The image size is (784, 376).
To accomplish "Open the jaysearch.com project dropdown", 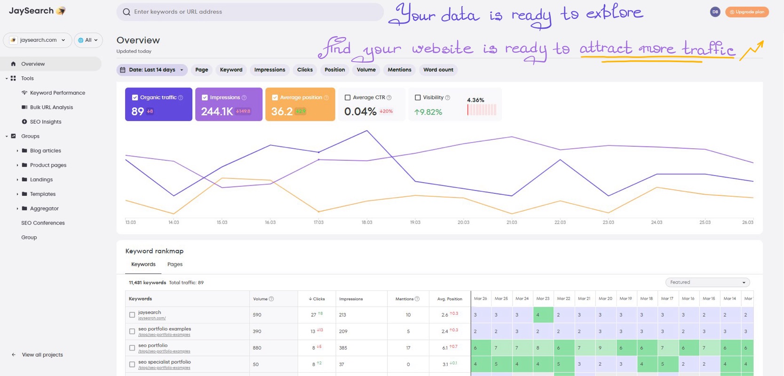I will click(38, 40).
